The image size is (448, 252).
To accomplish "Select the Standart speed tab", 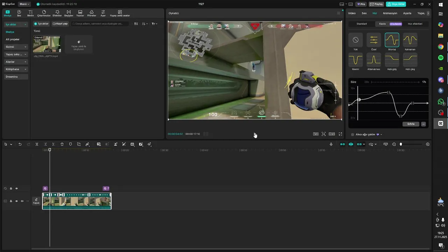I will [362, 24].
